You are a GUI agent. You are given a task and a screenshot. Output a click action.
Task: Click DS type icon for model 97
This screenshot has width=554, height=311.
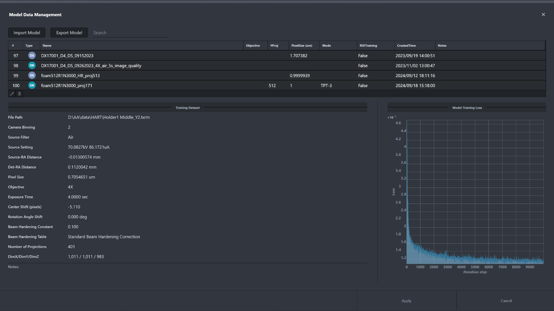[32, 55]
